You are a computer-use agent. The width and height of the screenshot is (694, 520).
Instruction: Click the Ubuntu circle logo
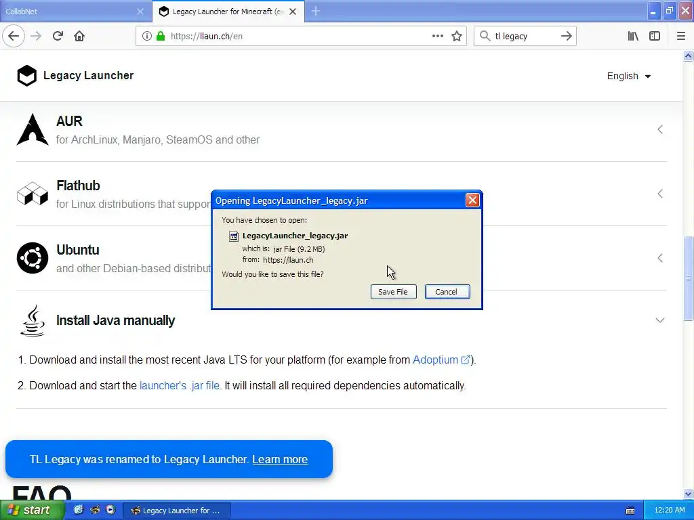[x=33, y=258]
